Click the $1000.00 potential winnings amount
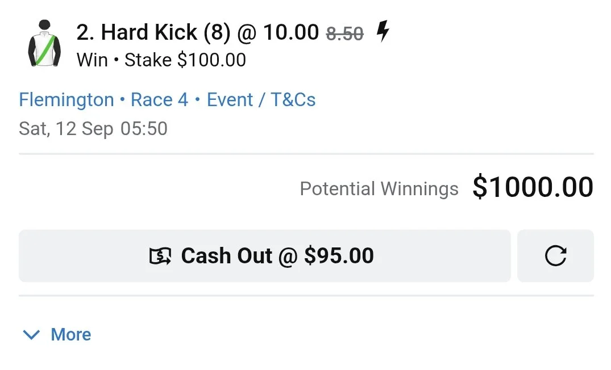This screenshot has height=370, width=611. (x=533, y=187)
